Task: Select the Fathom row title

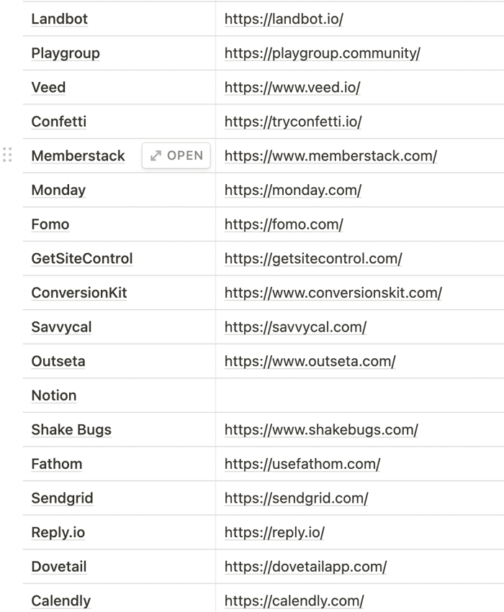Action: click(57, 464)
